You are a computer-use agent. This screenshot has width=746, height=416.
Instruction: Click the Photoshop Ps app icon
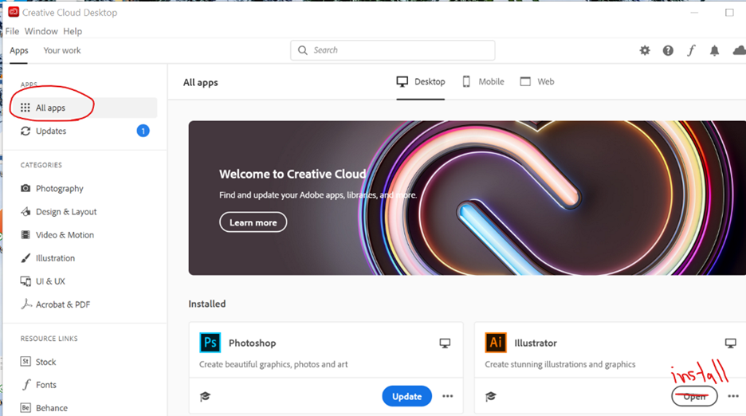coord(210,343)
